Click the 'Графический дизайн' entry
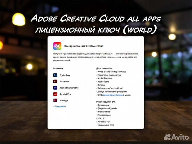 107,108
